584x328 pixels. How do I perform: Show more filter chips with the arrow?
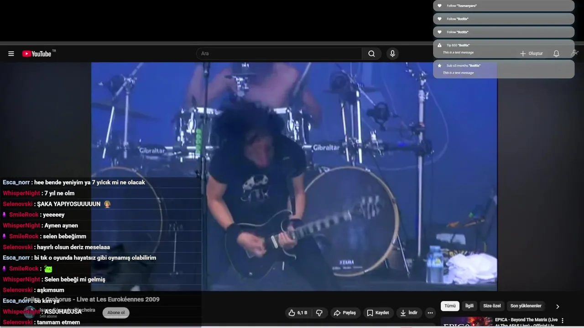click(x=557, y=306)
